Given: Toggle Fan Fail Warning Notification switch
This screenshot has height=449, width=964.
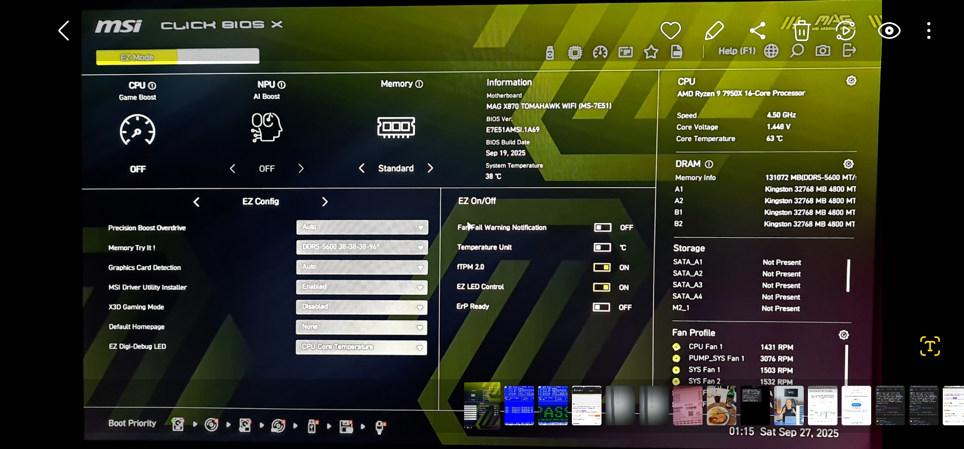Looking at the screenshot, I should point(602,227).
